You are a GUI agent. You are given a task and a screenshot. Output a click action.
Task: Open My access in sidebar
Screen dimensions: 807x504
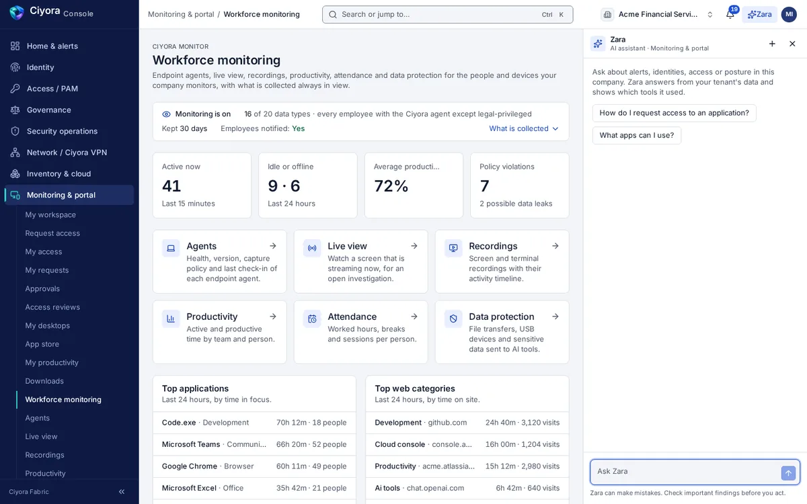[75, 252]
